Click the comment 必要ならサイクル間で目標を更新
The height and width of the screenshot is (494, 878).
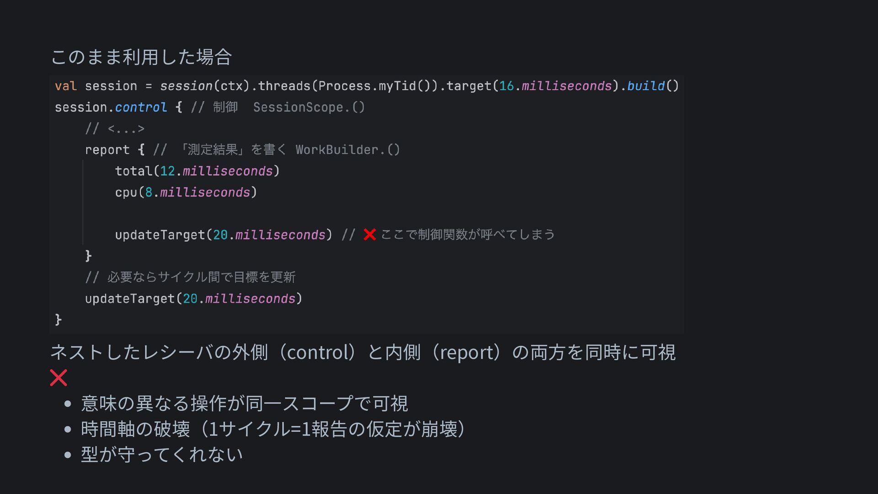(x=201, y=277)
